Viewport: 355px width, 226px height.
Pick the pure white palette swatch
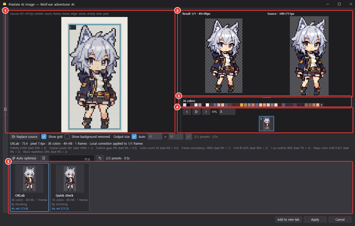207,105
